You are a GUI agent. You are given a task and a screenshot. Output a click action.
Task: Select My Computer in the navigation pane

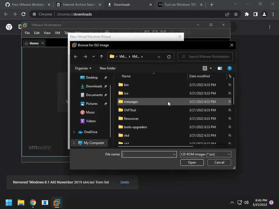point(94,143)
